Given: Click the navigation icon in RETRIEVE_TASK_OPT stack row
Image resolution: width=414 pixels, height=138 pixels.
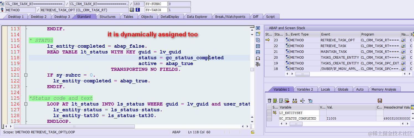Looking at the screenshot, I should click(x=403, y=40).
